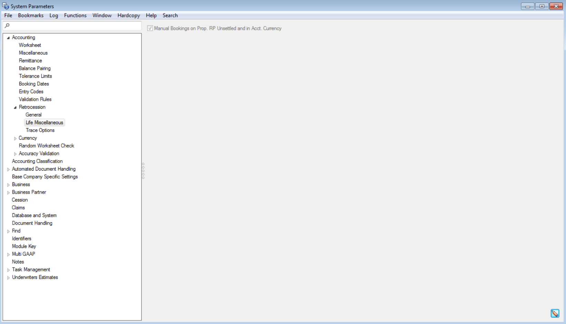
Task: Expand the Multi GAAP node
Action: [8, 254]
